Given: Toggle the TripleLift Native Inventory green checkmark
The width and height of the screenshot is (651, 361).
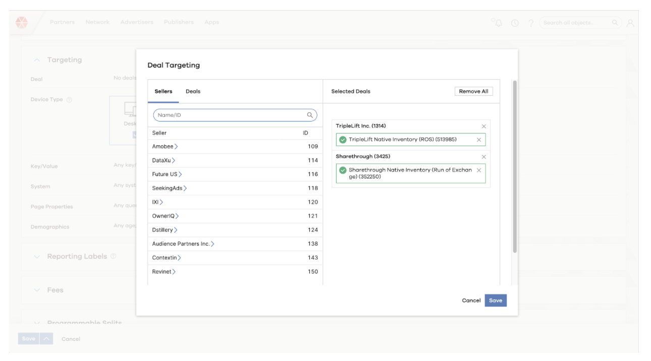Looking at the screenshot, I should click(343, 140).
